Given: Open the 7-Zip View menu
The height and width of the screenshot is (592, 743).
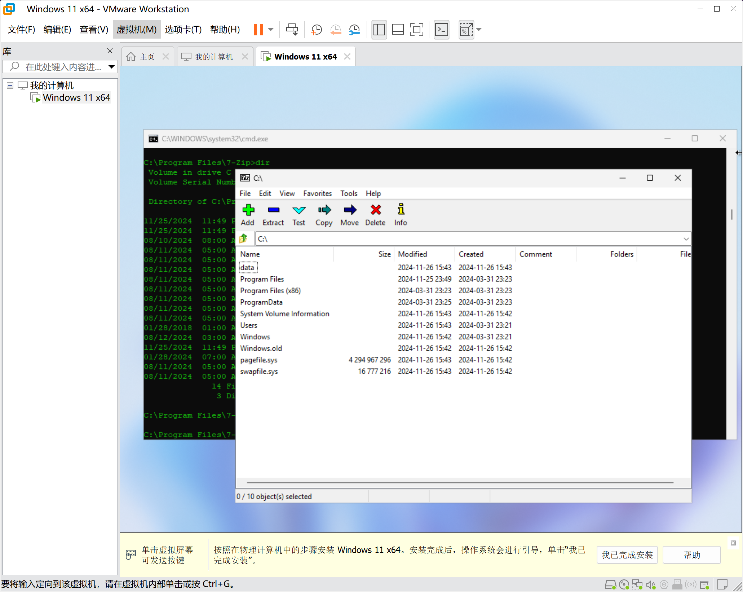Looking at the screenshot, I should (287, 193).
